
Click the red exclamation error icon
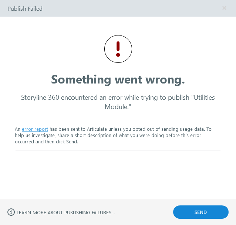[118, 50]
